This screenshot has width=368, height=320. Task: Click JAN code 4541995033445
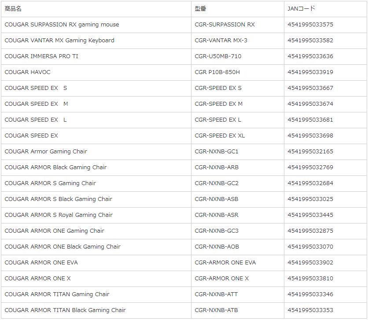[310, 215]
